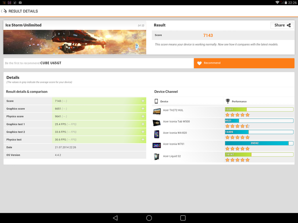Tap the Ice Storm Unlimited banner image
Image resolution: width=298 pixels, height=223 pixels.
tap(74, 42)
